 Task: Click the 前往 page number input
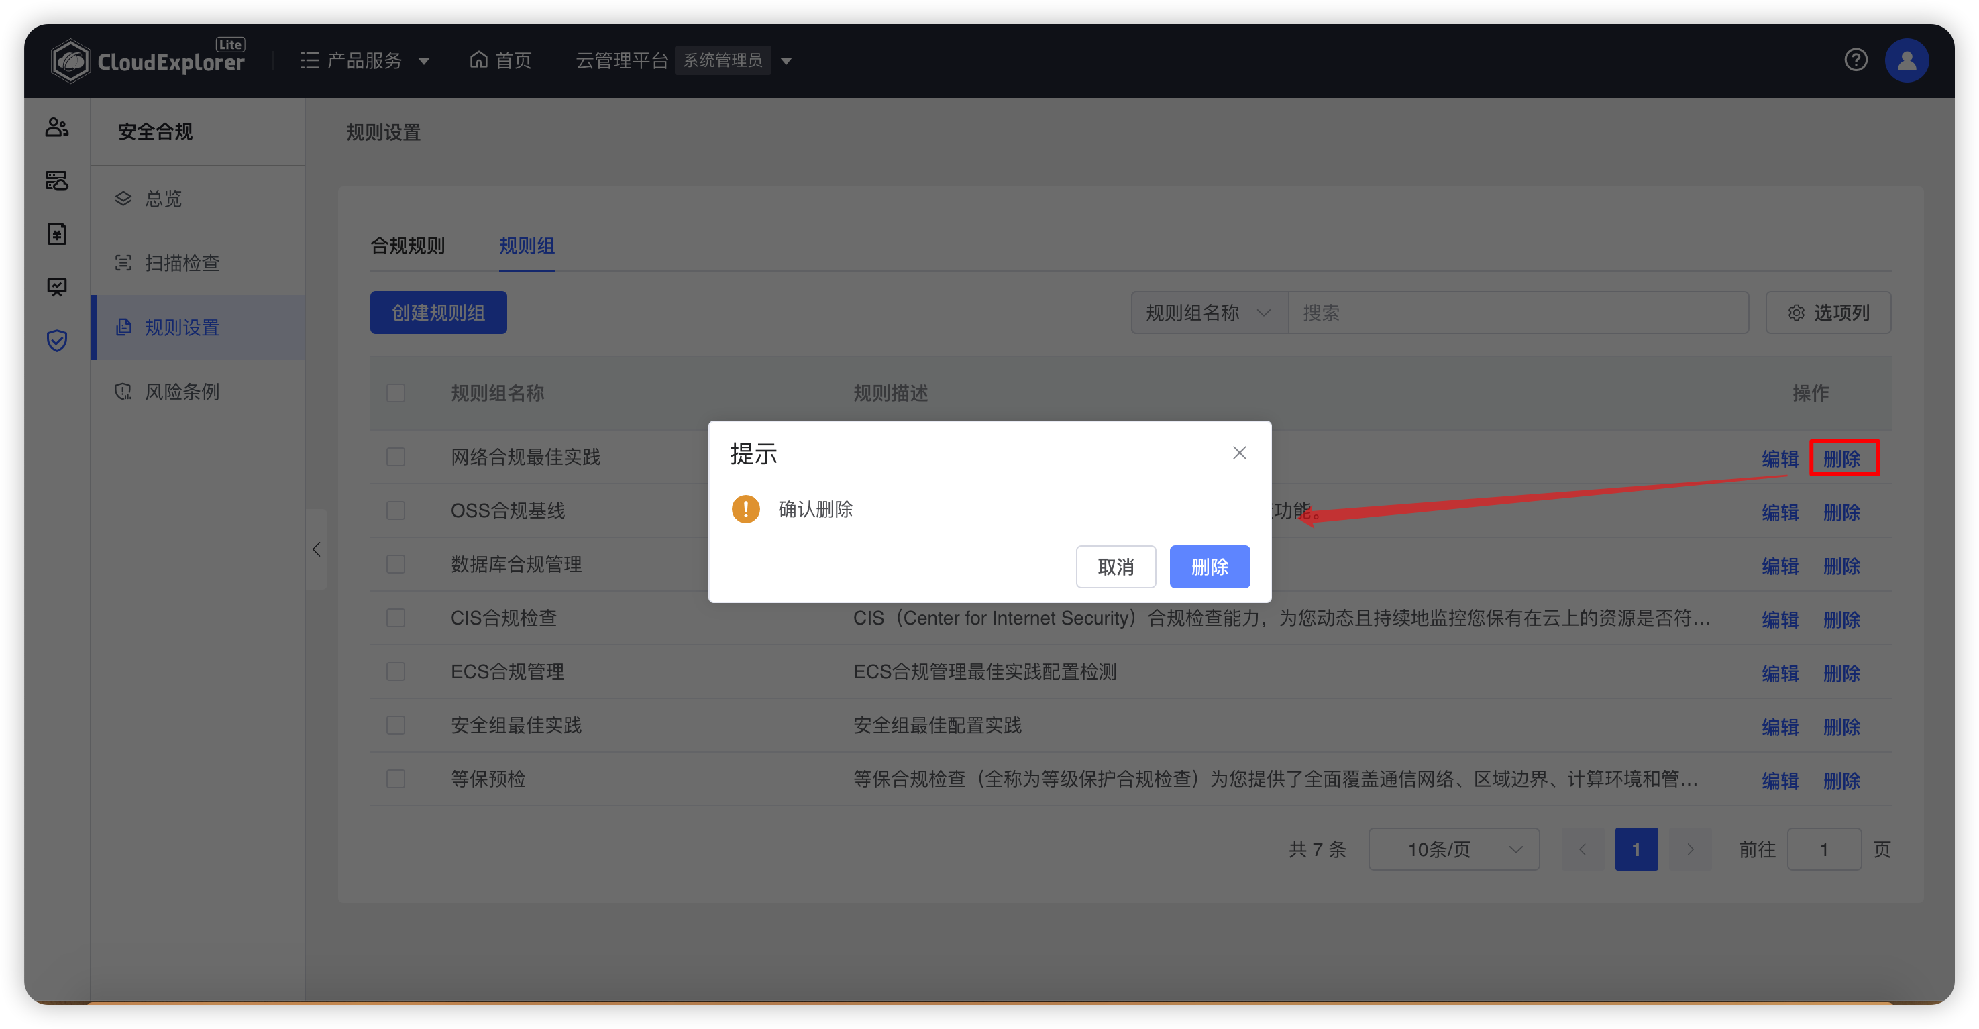1824,849
